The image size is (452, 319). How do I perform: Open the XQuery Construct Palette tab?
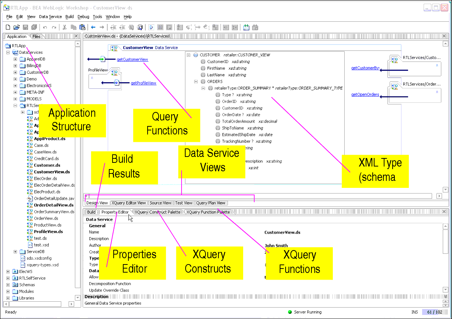click(x=158, y=212)
